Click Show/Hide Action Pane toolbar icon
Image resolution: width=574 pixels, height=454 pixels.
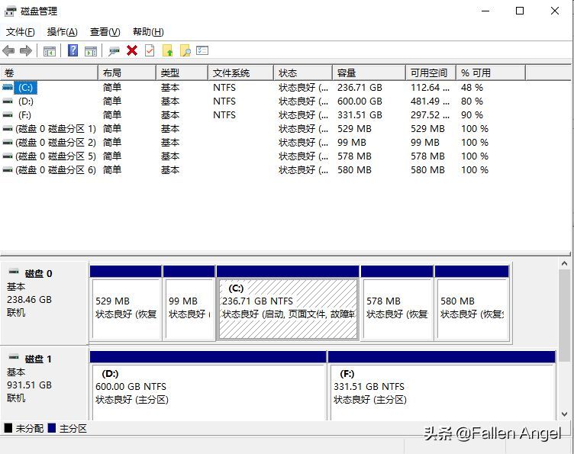(x=90, y=51)
